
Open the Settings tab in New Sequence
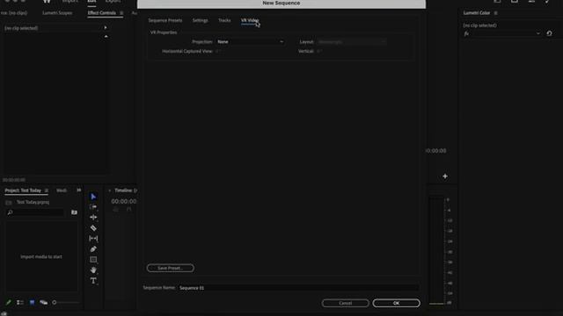(x=200, y=20)
